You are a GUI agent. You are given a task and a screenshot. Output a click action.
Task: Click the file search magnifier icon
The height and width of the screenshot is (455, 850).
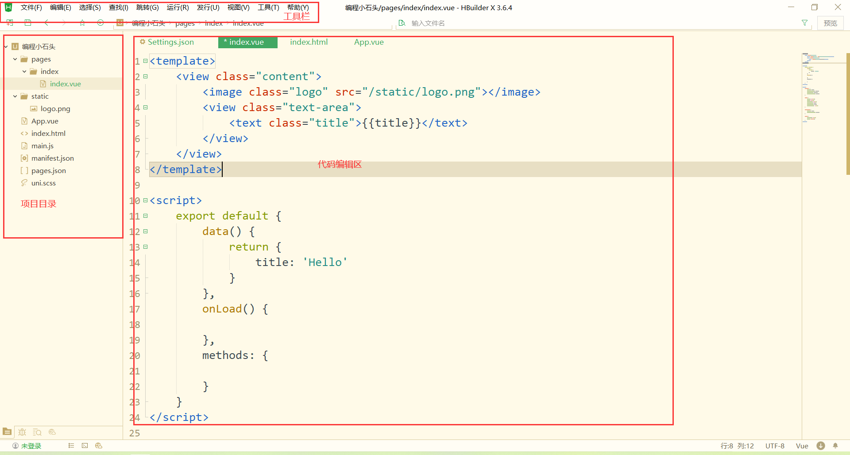[x=402, y=23]
